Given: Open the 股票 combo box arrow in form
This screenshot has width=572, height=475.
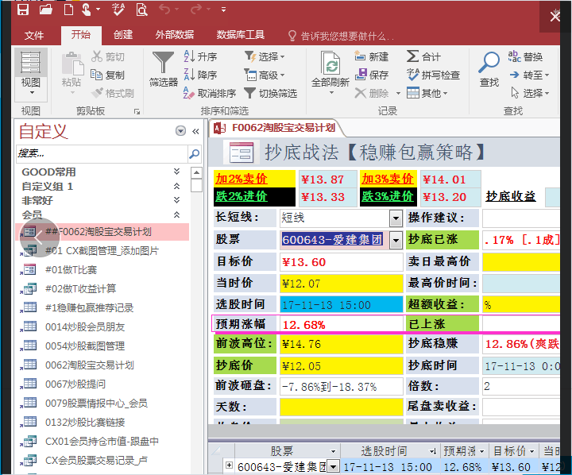Looking at the screenshot, I should coord(396,240).
